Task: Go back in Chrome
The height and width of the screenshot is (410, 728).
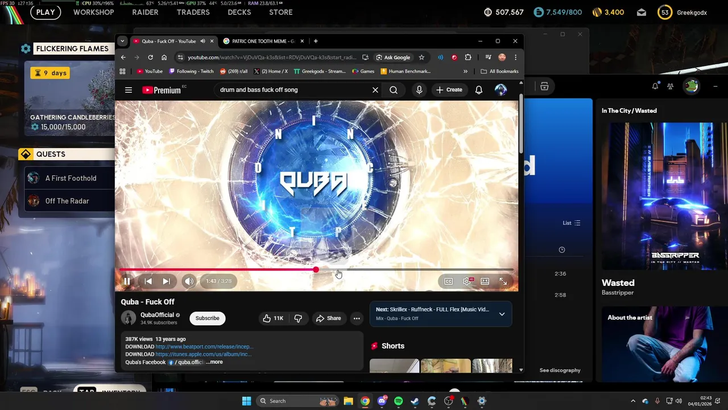Action: (123, 58)
